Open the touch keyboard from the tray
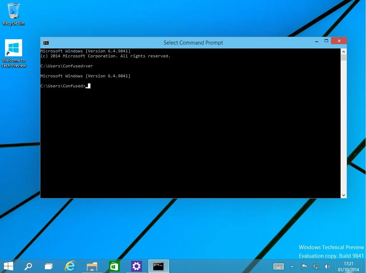Screen dimensions: 366x273 pyautogui.click(x=278, y=266)
